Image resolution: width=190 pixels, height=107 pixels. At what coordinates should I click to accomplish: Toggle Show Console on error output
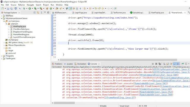click(178, 64)
